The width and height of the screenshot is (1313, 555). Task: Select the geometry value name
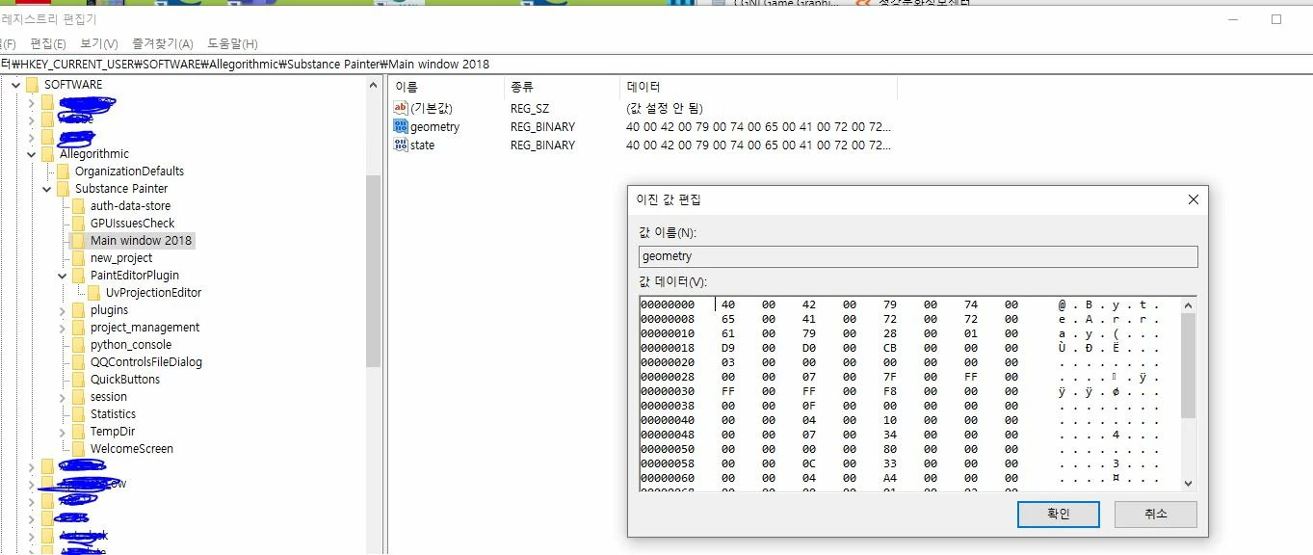[x=434, y=126]
